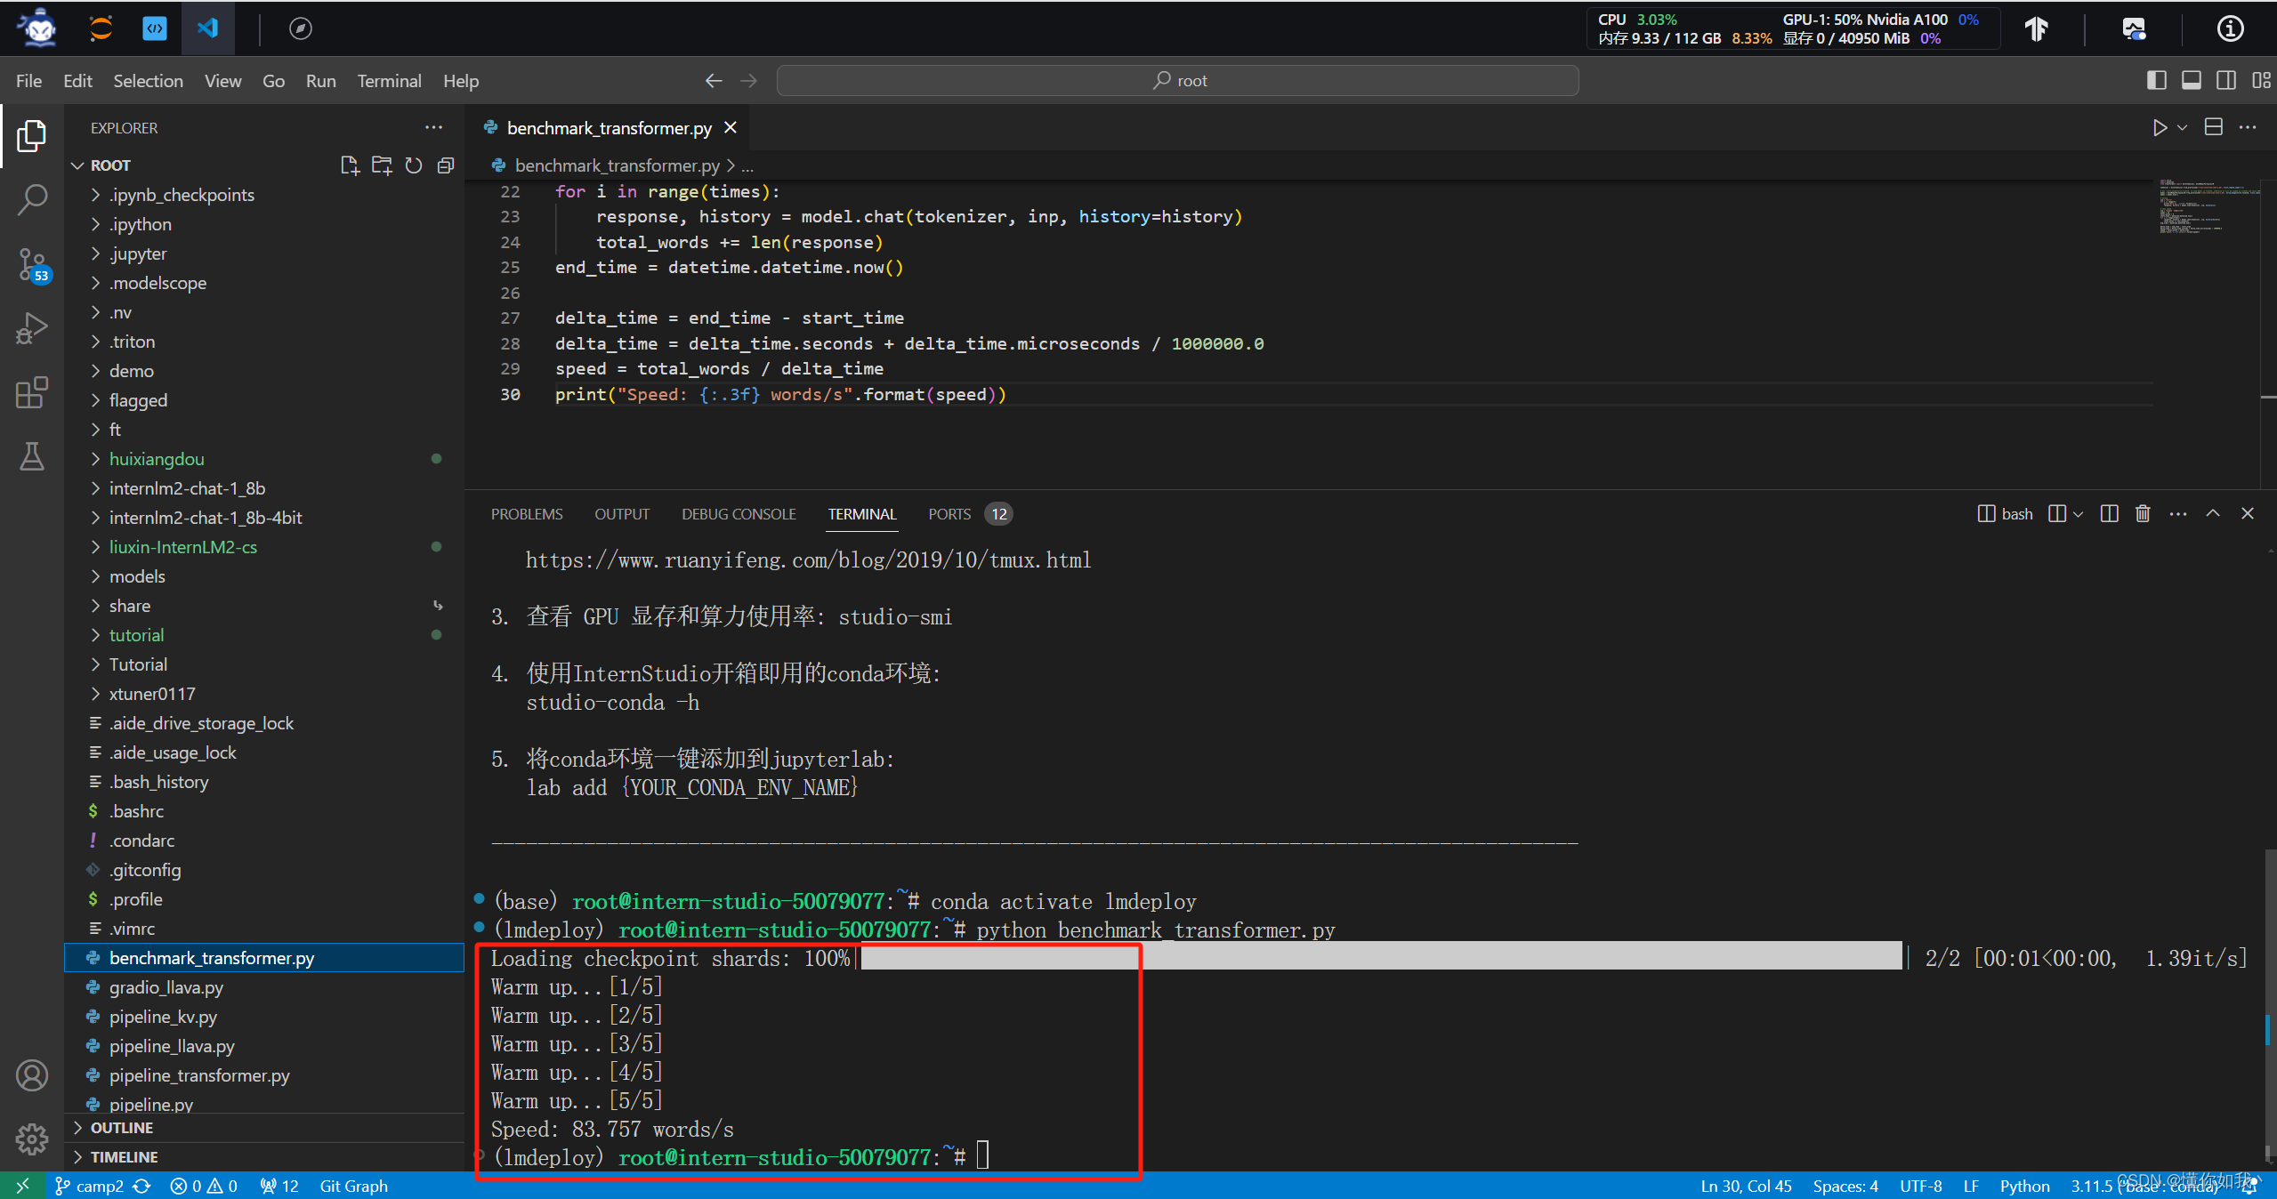Open the VS Code launcher icon

pyautogui.click(x=207, y=28)
